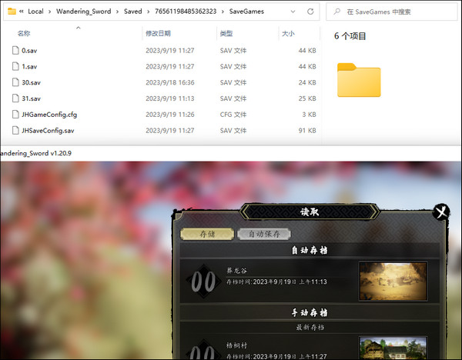Screen dimensions: 462x360
Task: Go to the Local breadcrumb folder
Action: (35, 12)
